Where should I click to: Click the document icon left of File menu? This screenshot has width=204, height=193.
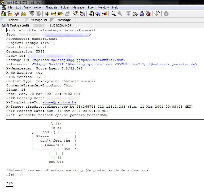click(4, 7)
